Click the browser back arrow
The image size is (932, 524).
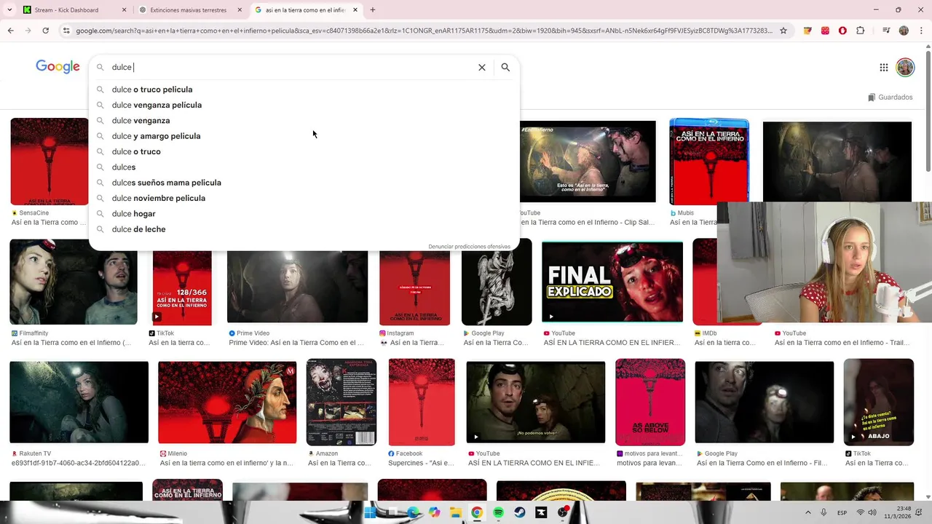click(10, 31)
